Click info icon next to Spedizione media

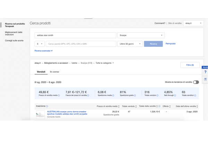(113, 95)
